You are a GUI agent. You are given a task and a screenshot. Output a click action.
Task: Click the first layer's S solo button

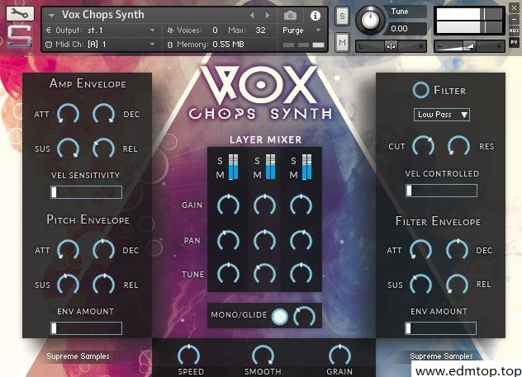220,160
